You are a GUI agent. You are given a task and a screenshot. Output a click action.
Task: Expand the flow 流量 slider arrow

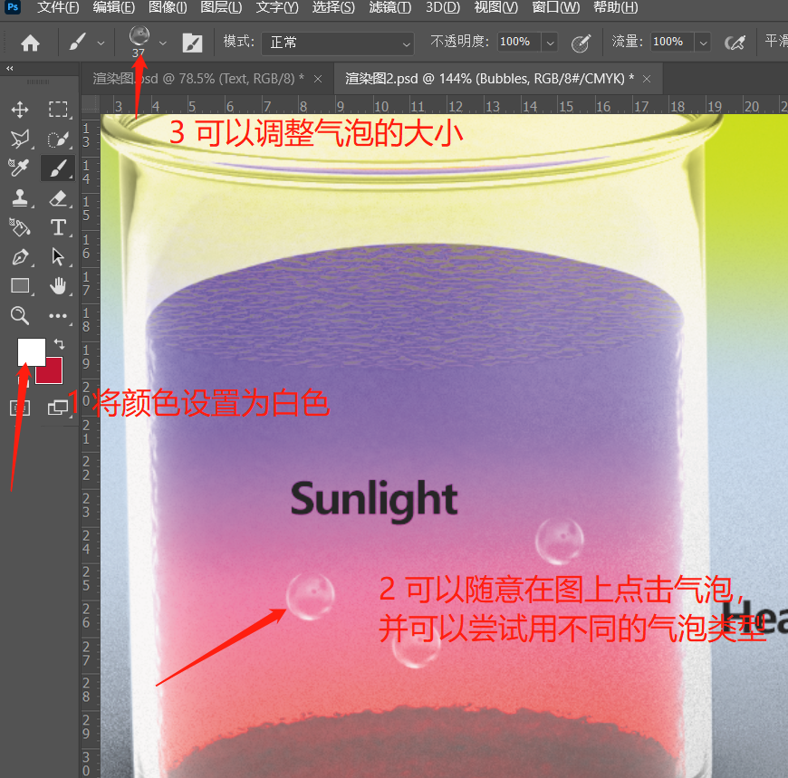pyautogui.click(x=704, y=43)
